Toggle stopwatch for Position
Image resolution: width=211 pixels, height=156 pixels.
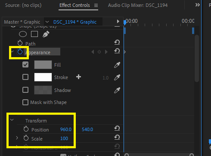(x=26, y=129)
